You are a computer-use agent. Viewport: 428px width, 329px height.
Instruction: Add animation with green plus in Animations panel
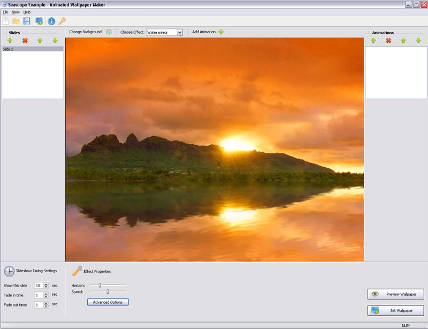(373, 41)
